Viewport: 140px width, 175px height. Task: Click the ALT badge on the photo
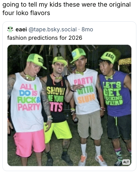point(126,162)
